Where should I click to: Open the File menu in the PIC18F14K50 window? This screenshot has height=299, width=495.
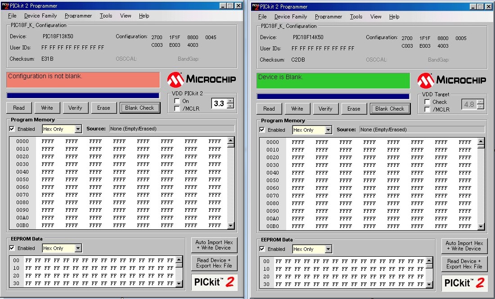262,17
